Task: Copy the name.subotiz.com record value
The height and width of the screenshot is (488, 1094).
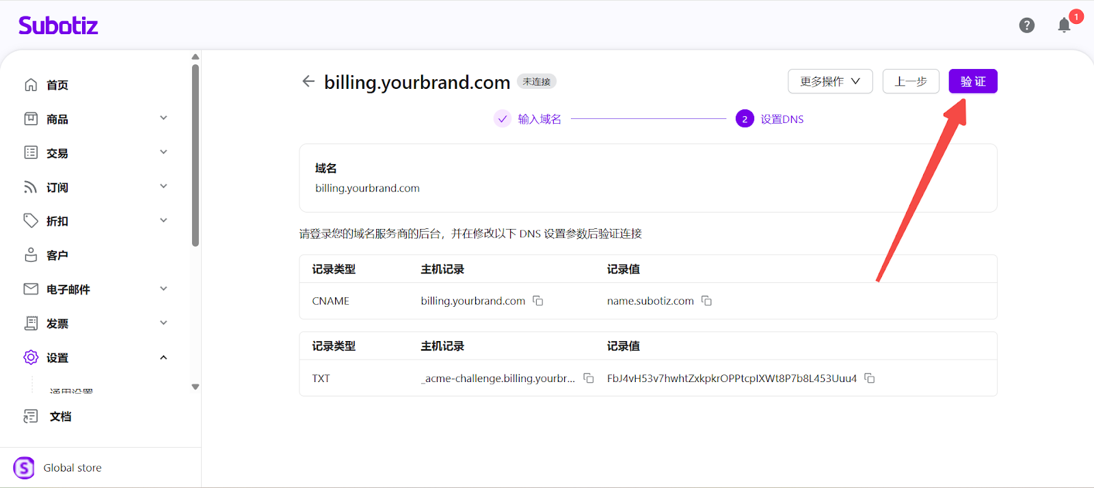Action: tap(707, 301)
